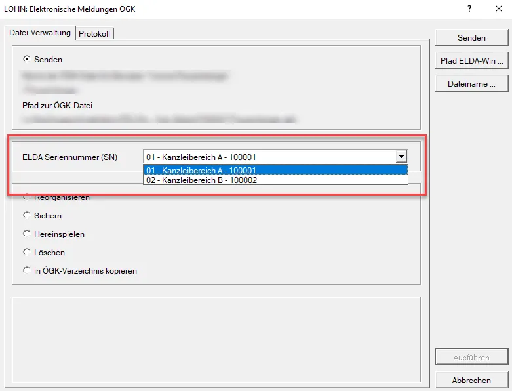The height and width of the screenshot is (391, 512).
Task: Click the help question mark icon
Action: [x=469, y=9]
